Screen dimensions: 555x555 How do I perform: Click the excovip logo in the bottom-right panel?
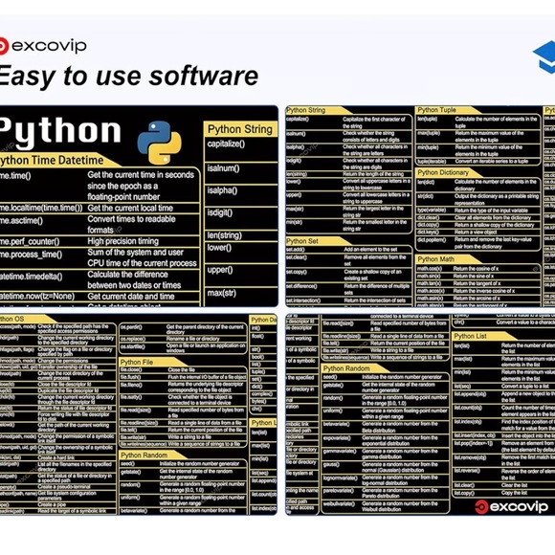point(511,507)
